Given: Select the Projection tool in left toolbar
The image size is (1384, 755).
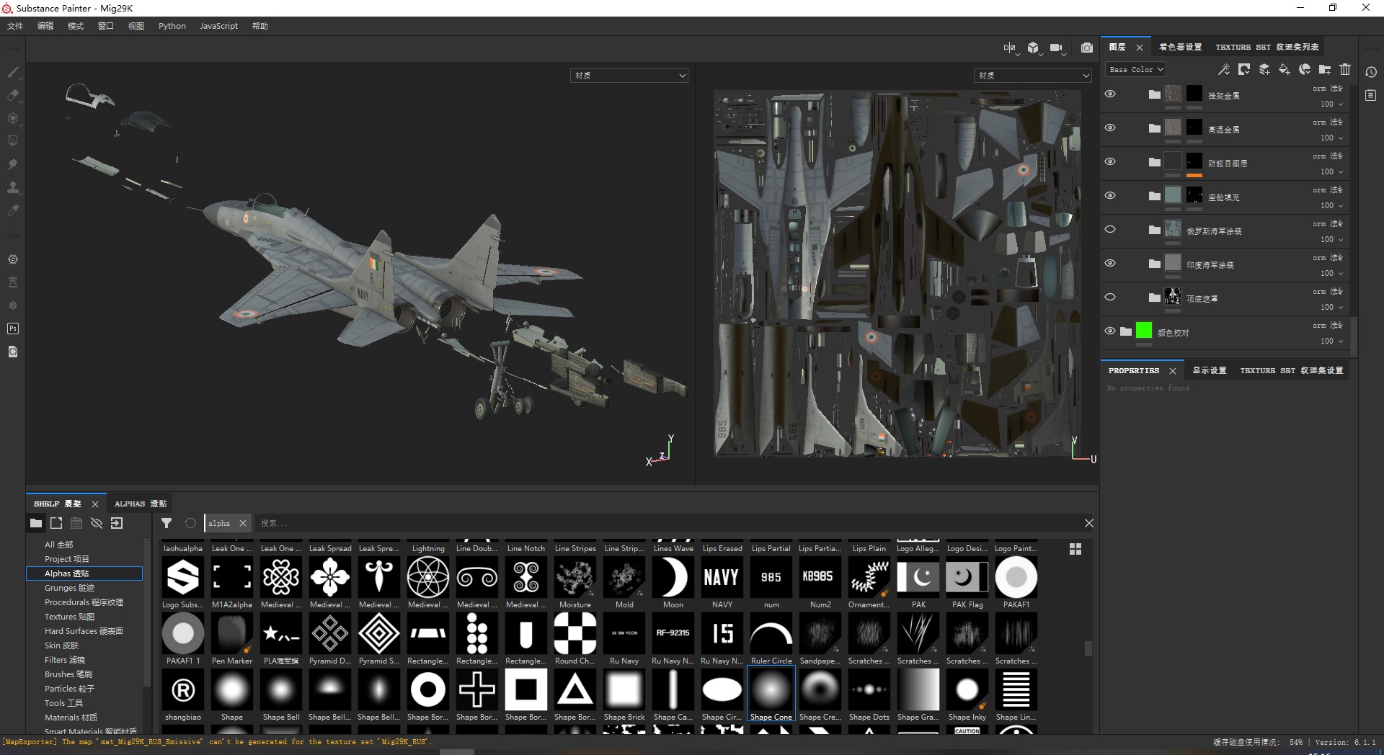Looking at the screenshot, I should [13, 118].
